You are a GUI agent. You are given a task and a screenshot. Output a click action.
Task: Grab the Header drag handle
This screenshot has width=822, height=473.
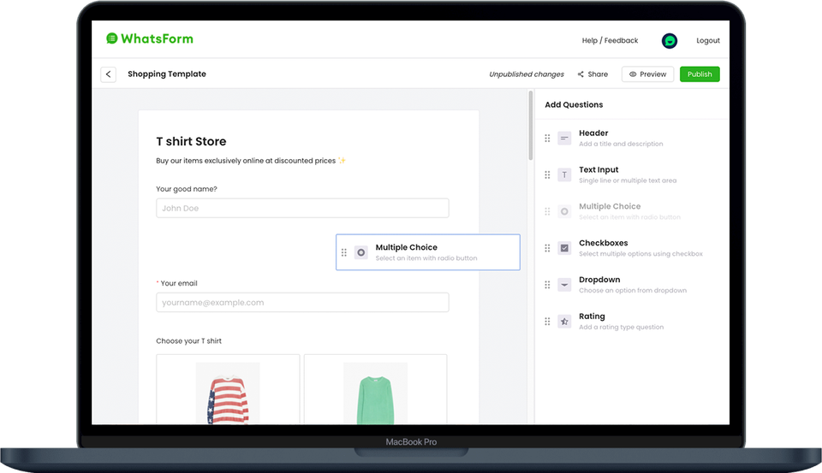tap(547, 139)
